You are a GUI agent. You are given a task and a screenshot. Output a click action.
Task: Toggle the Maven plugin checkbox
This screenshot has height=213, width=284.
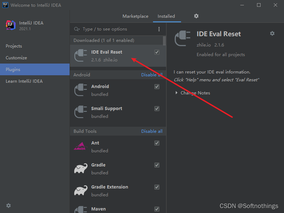point(157,209)
